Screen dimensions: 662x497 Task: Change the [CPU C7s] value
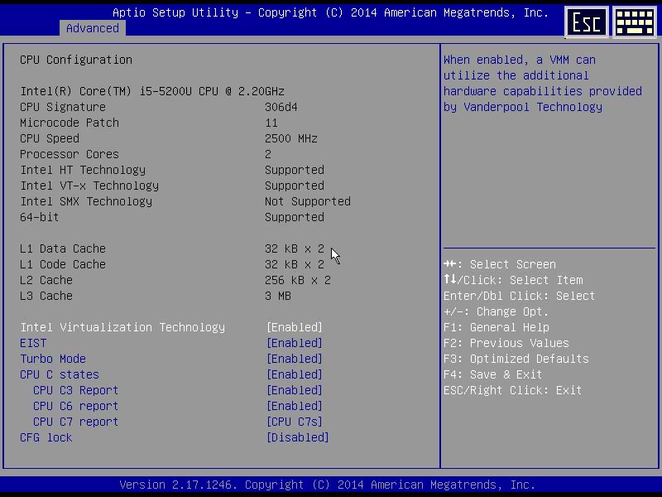[295, 422]
